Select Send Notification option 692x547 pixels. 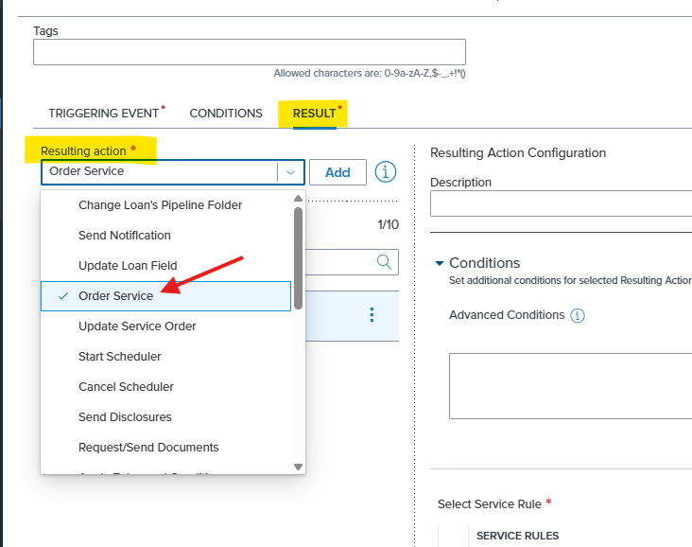point(166,236)
